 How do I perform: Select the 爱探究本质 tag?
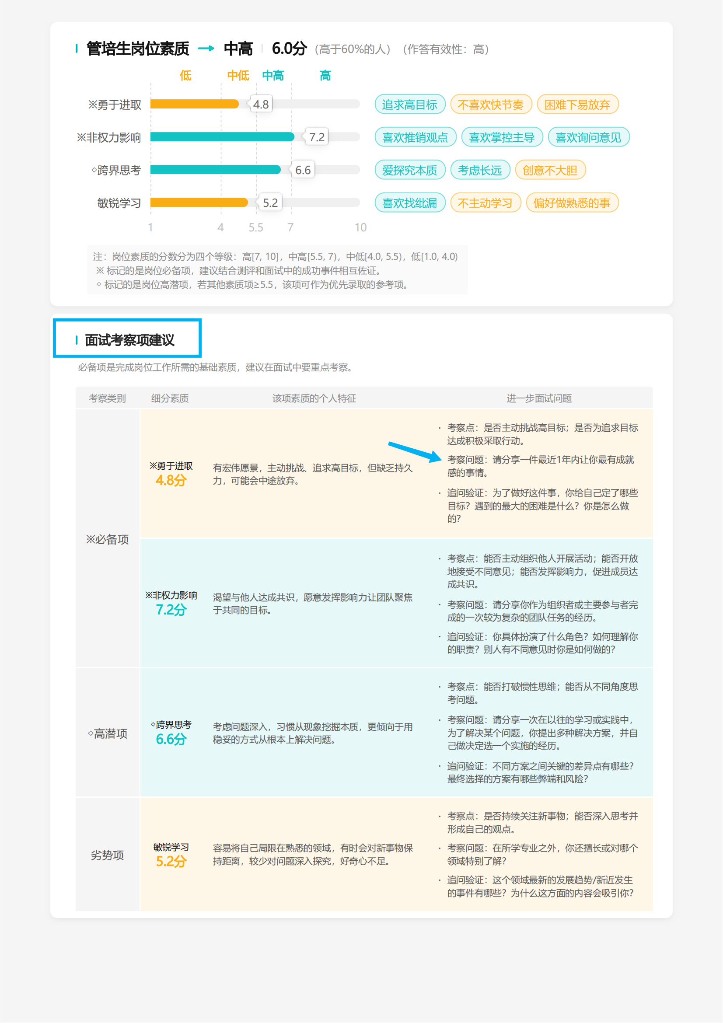[x=410, y=170]
